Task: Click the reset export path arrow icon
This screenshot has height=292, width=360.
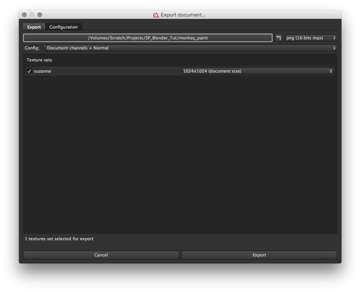Action: pos(279,38)
